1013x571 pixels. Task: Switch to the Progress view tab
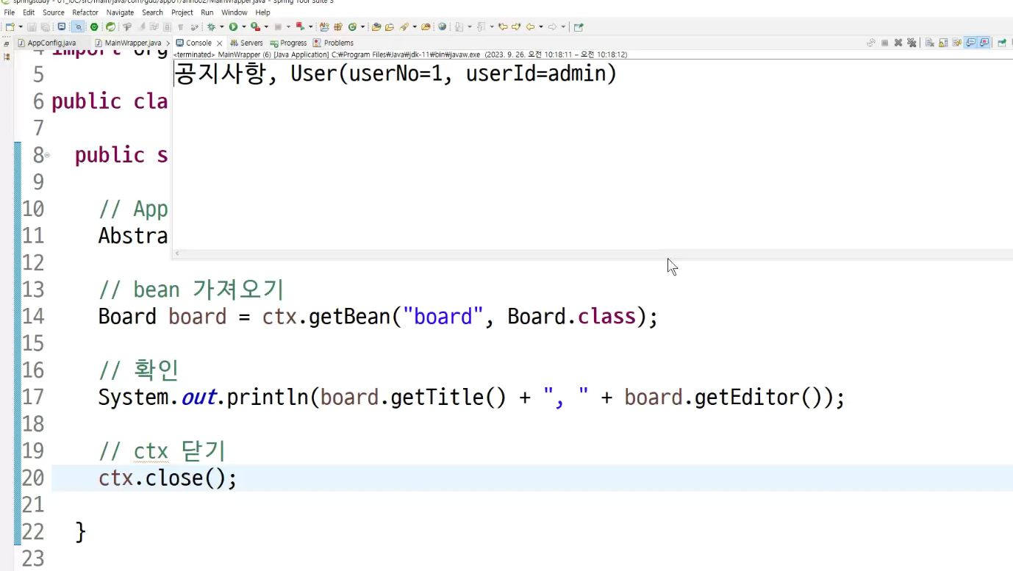pos(288,43)
